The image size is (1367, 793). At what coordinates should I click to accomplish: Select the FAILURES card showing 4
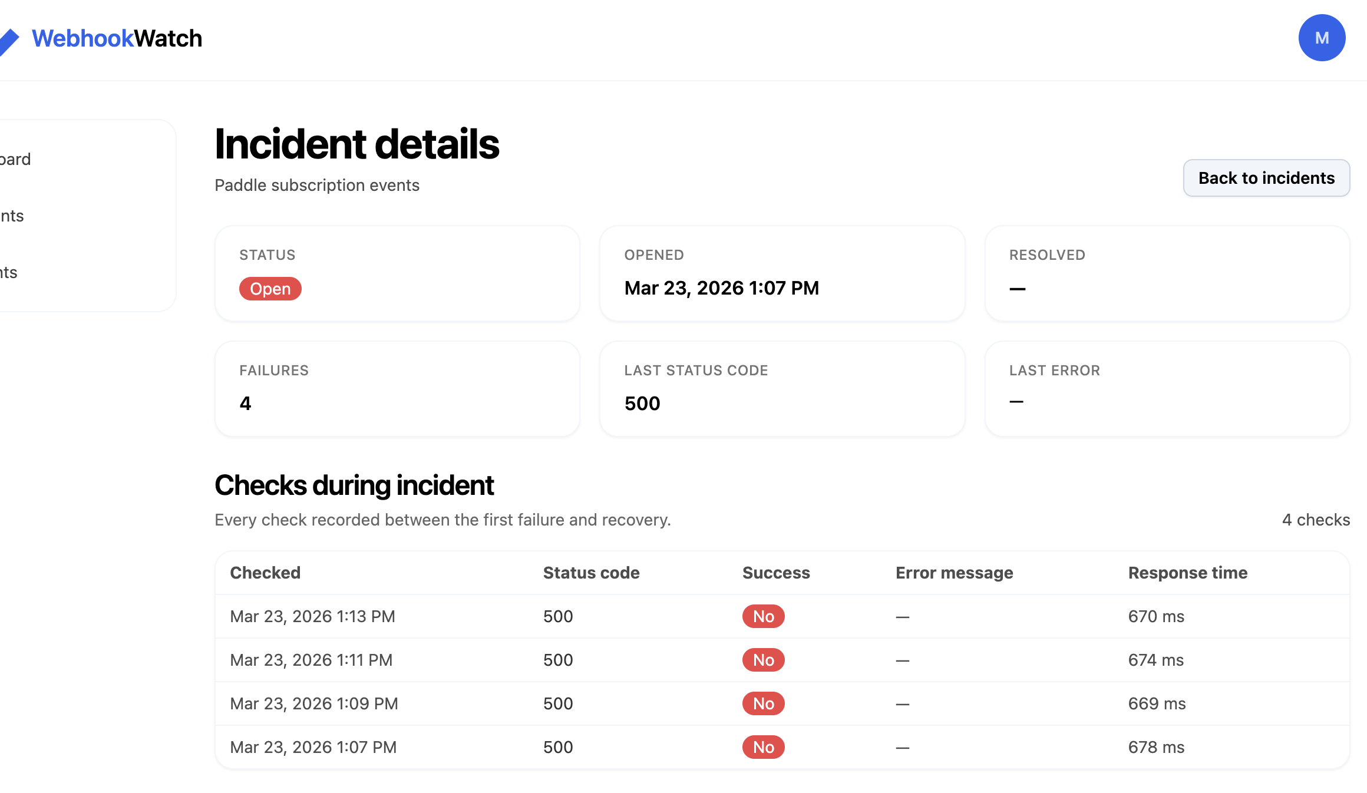coord(397,389)
